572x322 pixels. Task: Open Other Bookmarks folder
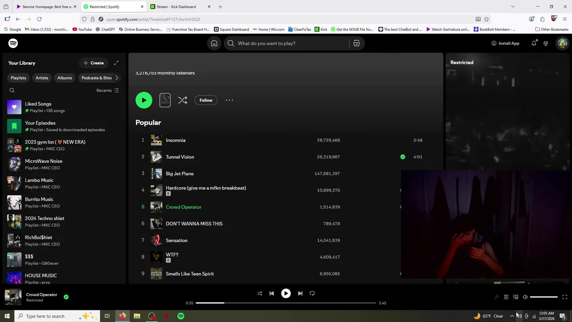[x=551, y=30]
